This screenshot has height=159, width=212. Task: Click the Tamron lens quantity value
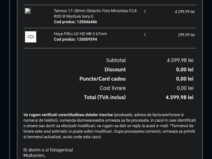point(144,12)
